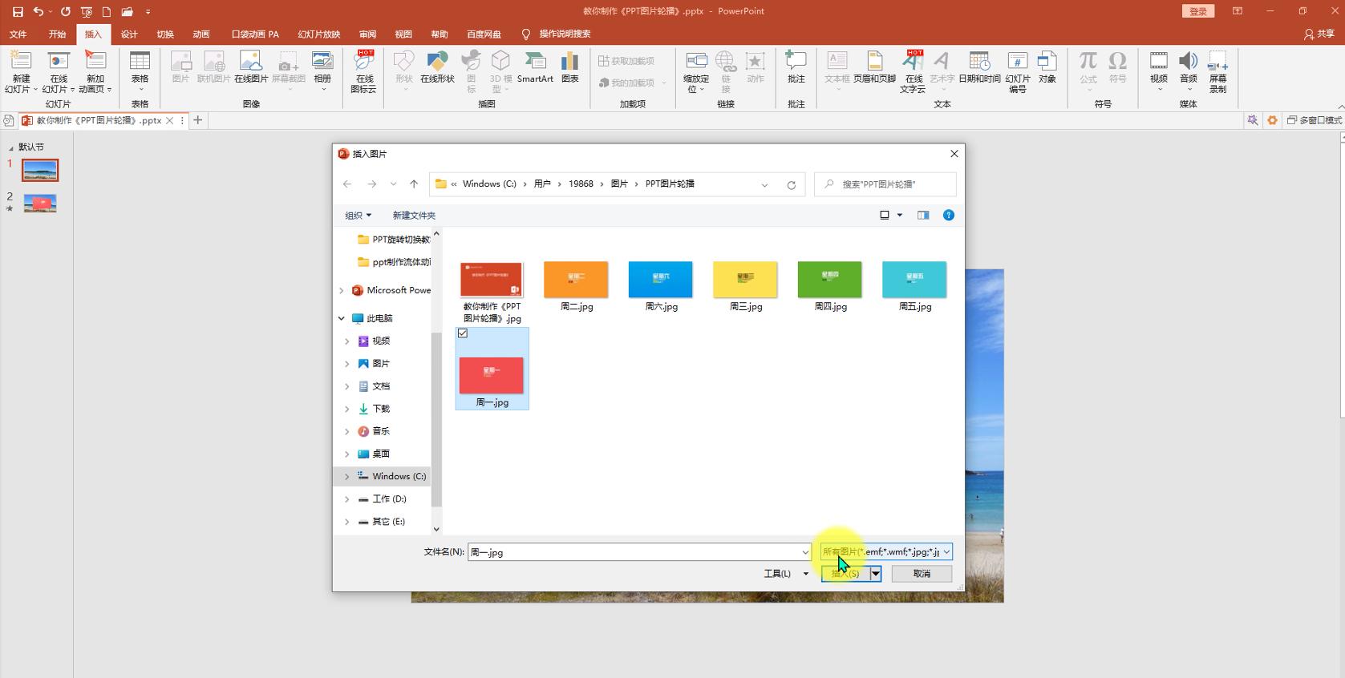Switch to the 设计 (Design) ribbon tab

click(129, 34)
